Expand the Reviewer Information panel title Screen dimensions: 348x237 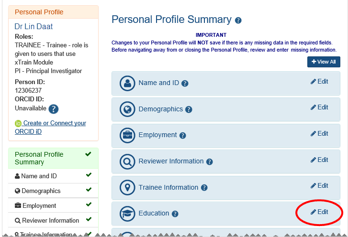[171, 161]
